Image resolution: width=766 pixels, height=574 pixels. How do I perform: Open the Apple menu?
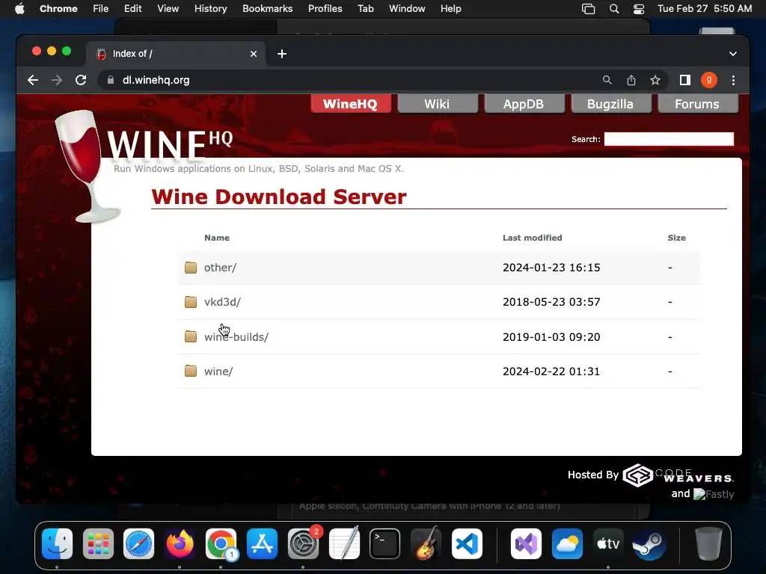tap(19, 9)
